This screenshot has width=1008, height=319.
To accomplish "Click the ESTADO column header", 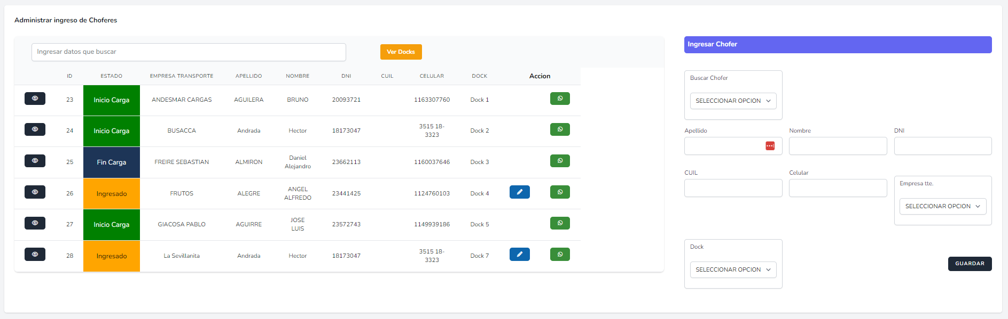I will (111, 76).
